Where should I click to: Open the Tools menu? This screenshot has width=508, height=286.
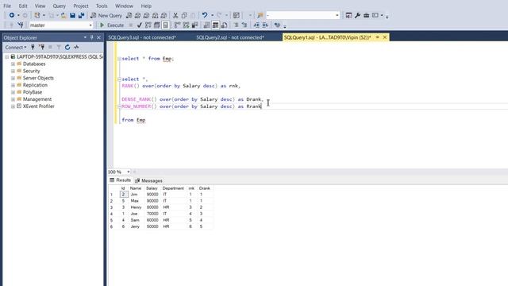(102, 6)
